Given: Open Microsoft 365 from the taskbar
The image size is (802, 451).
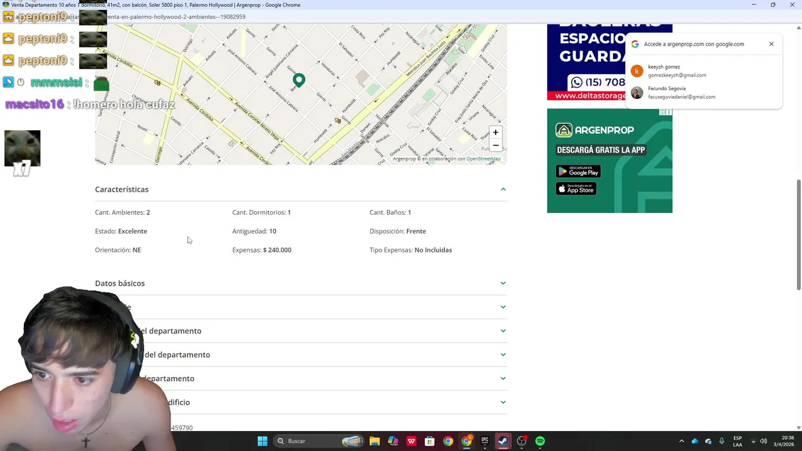Looking at the screenshot, I should click(x=393, y=441).
